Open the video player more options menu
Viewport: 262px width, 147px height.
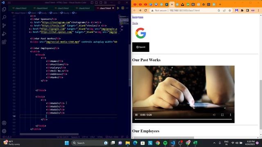(230, 115)
